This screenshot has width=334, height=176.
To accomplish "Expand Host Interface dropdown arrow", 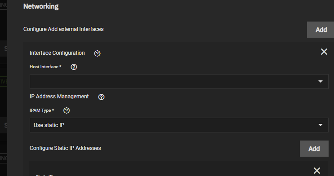I will pyautogui.click(x=321, y=82).
